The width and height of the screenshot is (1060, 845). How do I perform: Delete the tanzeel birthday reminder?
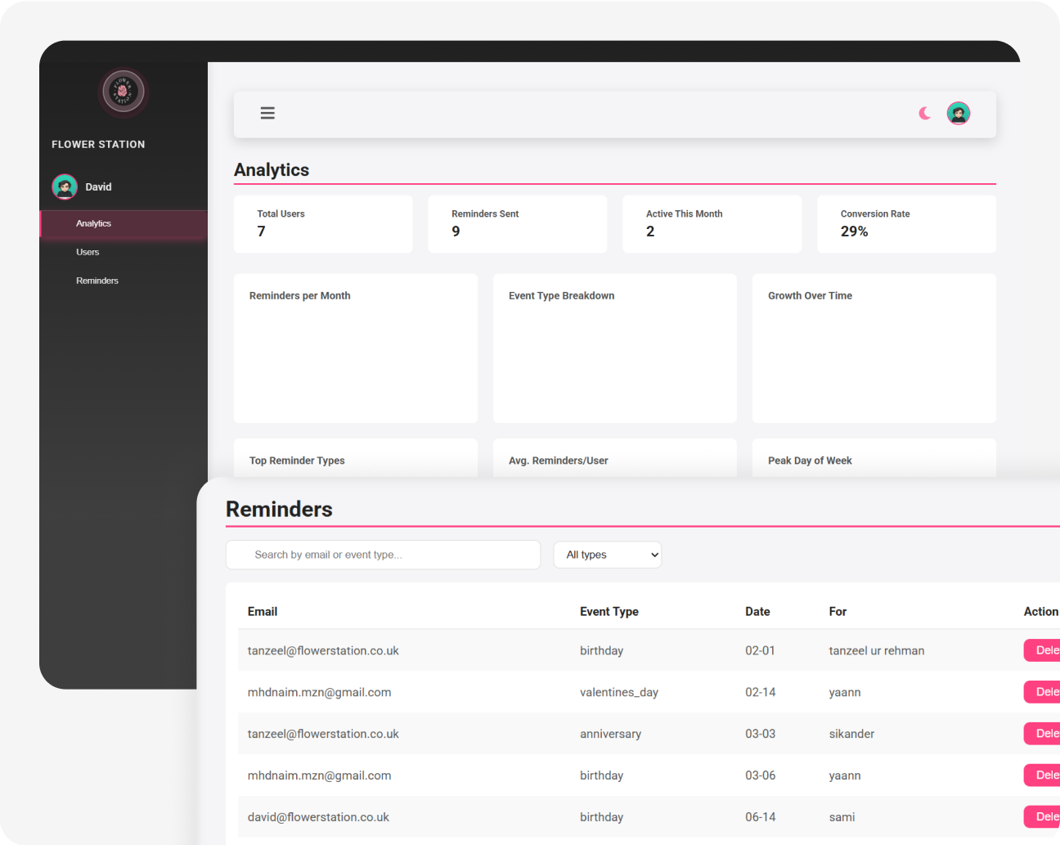(1043, 650)
